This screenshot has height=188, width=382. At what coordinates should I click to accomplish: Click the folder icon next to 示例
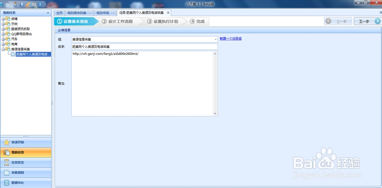(x=8, y=24)
